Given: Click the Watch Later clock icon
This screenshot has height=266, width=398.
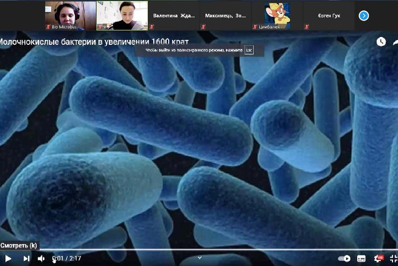Looking at the screenshot, I should pos(381,42).
